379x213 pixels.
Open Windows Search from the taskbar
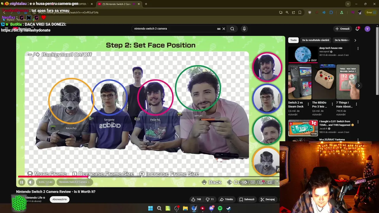tap(159, 208)
